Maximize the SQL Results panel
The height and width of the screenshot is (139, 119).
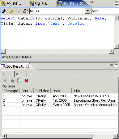pos(117,66)
